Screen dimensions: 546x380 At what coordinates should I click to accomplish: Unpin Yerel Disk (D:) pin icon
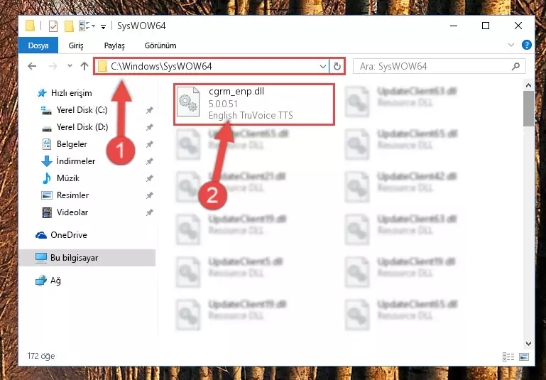point(149,127)
